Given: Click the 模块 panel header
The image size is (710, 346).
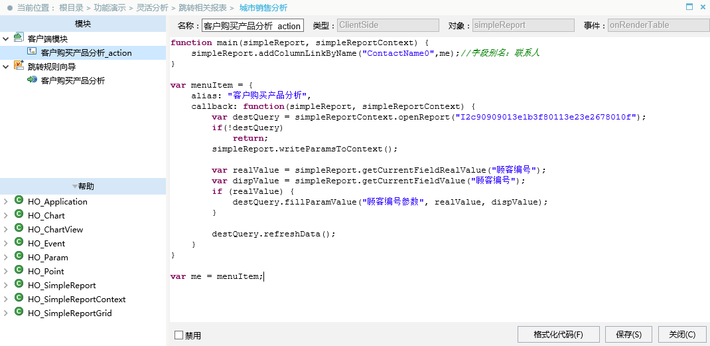Looking at the screenshot, I should 83,24.
